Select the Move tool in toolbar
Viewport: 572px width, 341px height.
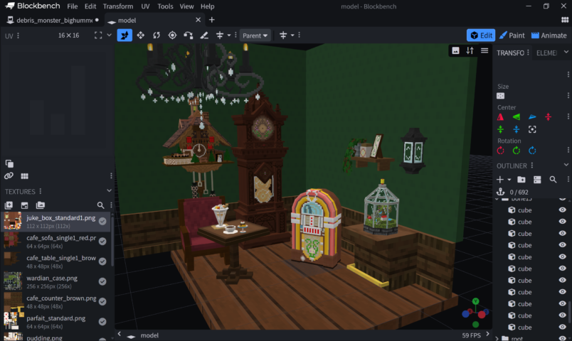click(x=140, y=35)
